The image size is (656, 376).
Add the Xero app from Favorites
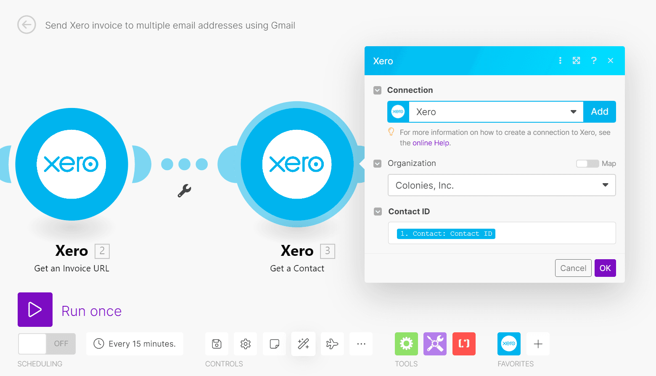509,344
